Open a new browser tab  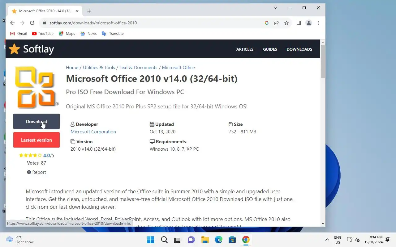tap(89, 11)
